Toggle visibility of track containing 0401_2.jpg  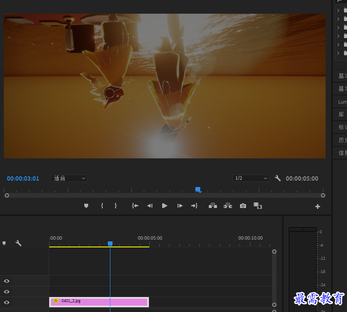(7, 302)
